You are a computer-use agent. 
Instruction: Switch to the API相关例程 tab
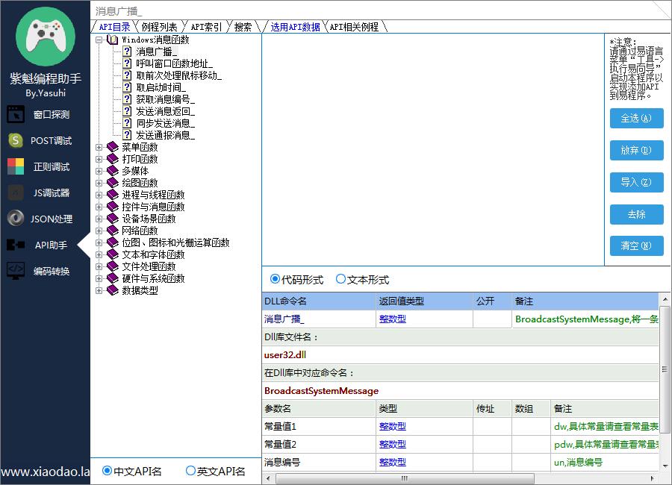pos(355,27)
